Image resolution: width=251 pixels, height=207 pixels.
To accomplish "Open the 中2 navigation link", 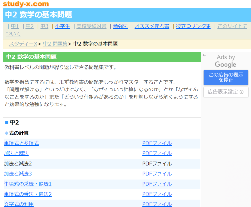I will coord(30,26).
